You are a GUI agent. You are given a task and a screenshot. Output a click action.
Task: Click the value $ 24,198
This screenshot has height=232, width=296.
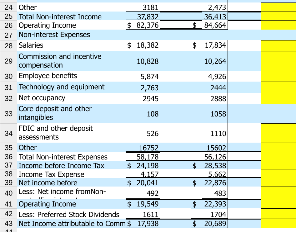(143, 165)
